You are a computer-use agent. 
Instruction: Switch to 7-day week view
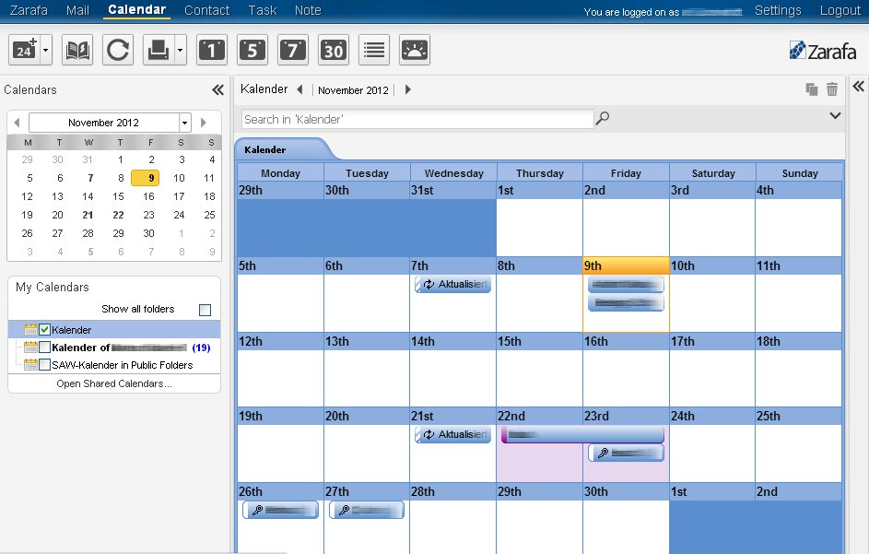293,50
